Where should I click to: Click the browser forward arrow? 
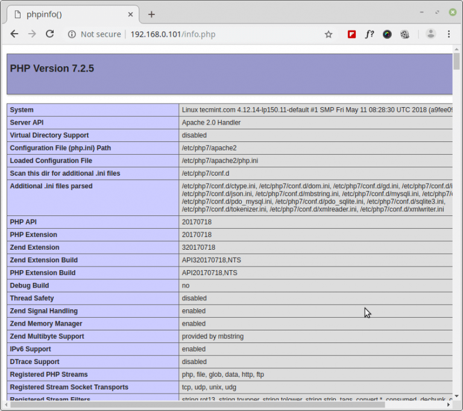pyautogui.click(x=32, y=34)
